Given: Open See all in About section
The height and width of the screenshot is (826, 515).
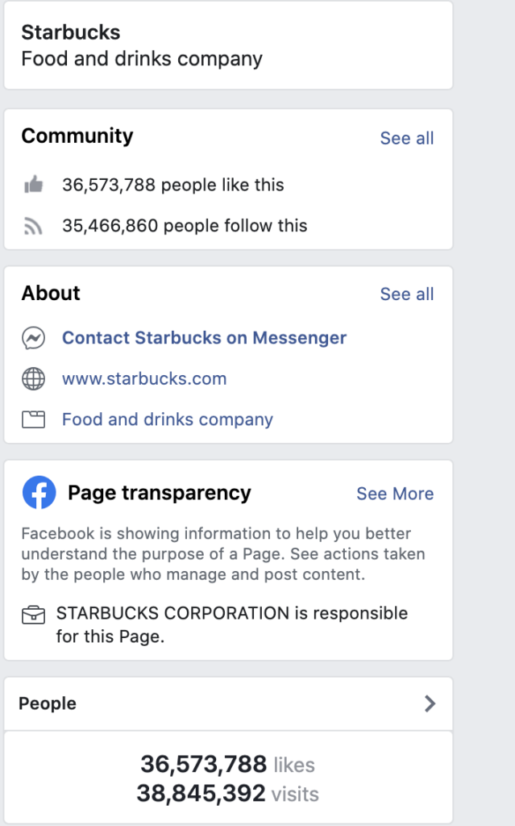Looking at the screenshot, I should pos(407,294).
